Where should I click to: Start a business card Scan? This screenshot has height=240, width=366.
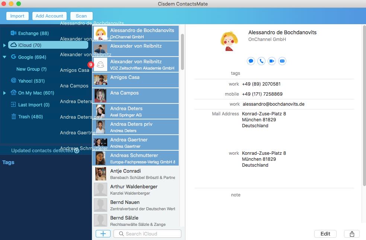tap(81, 16)
